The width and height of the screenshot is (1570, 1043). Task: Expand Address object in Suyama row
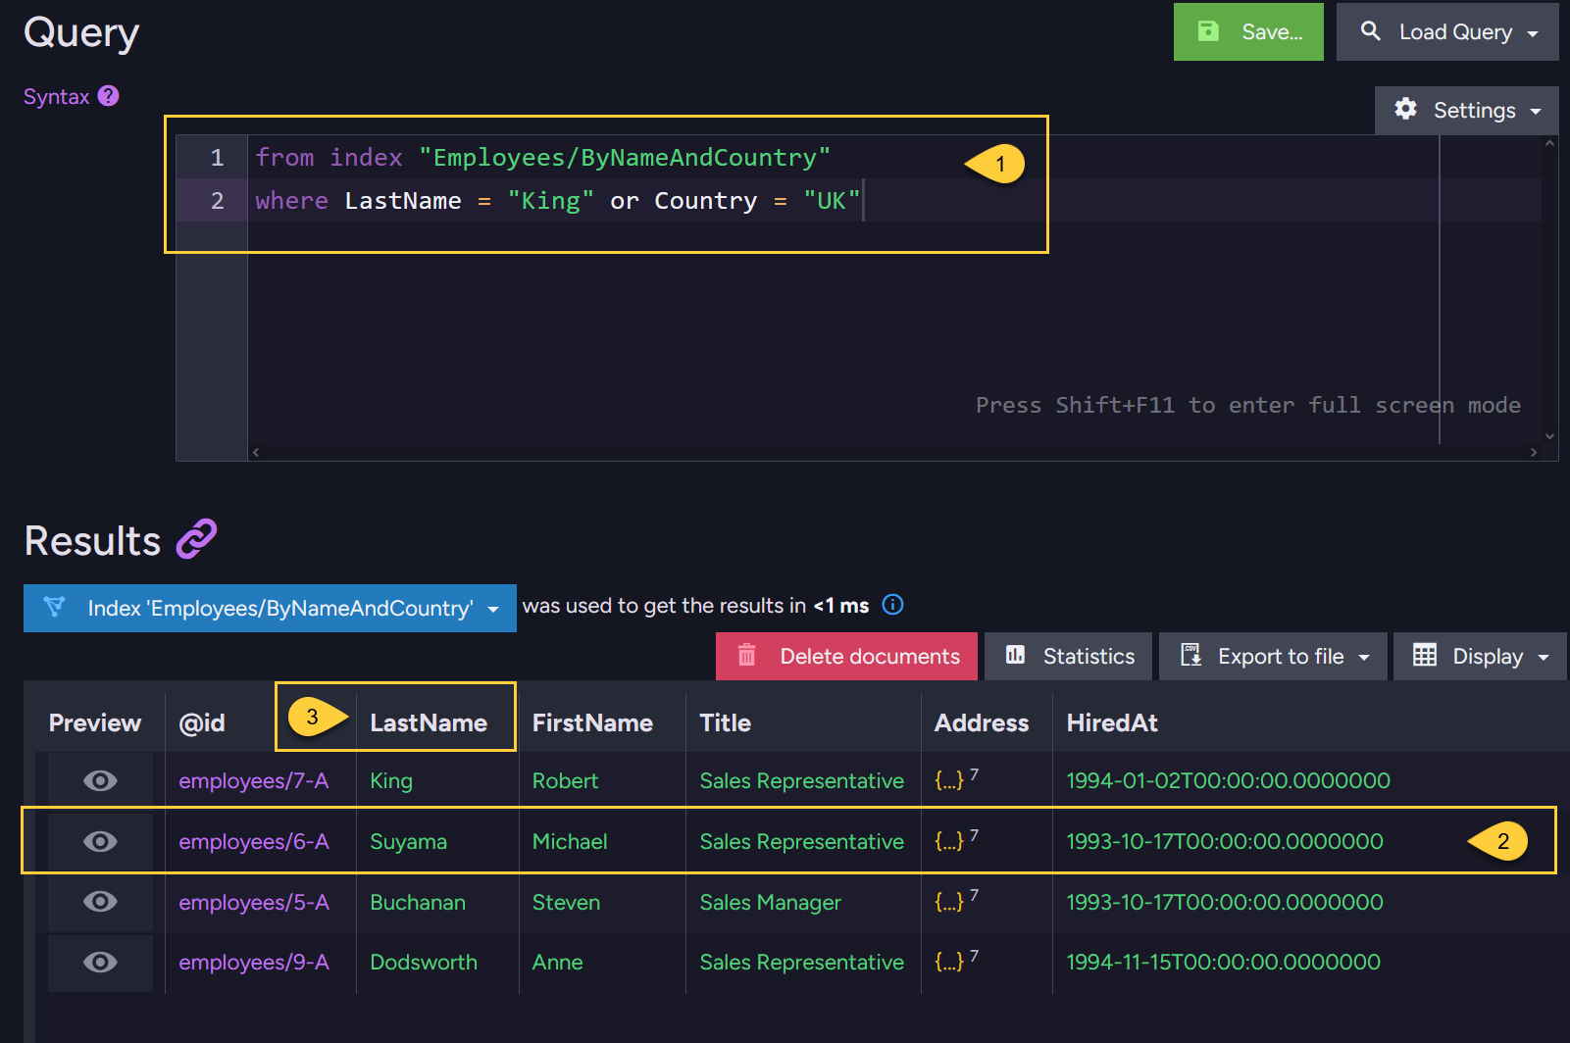(949, 841)
